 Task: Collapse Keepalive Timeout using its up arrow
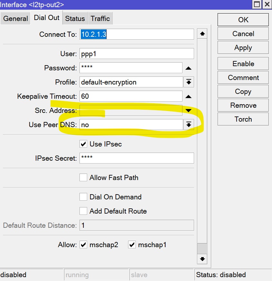[189, 96]
